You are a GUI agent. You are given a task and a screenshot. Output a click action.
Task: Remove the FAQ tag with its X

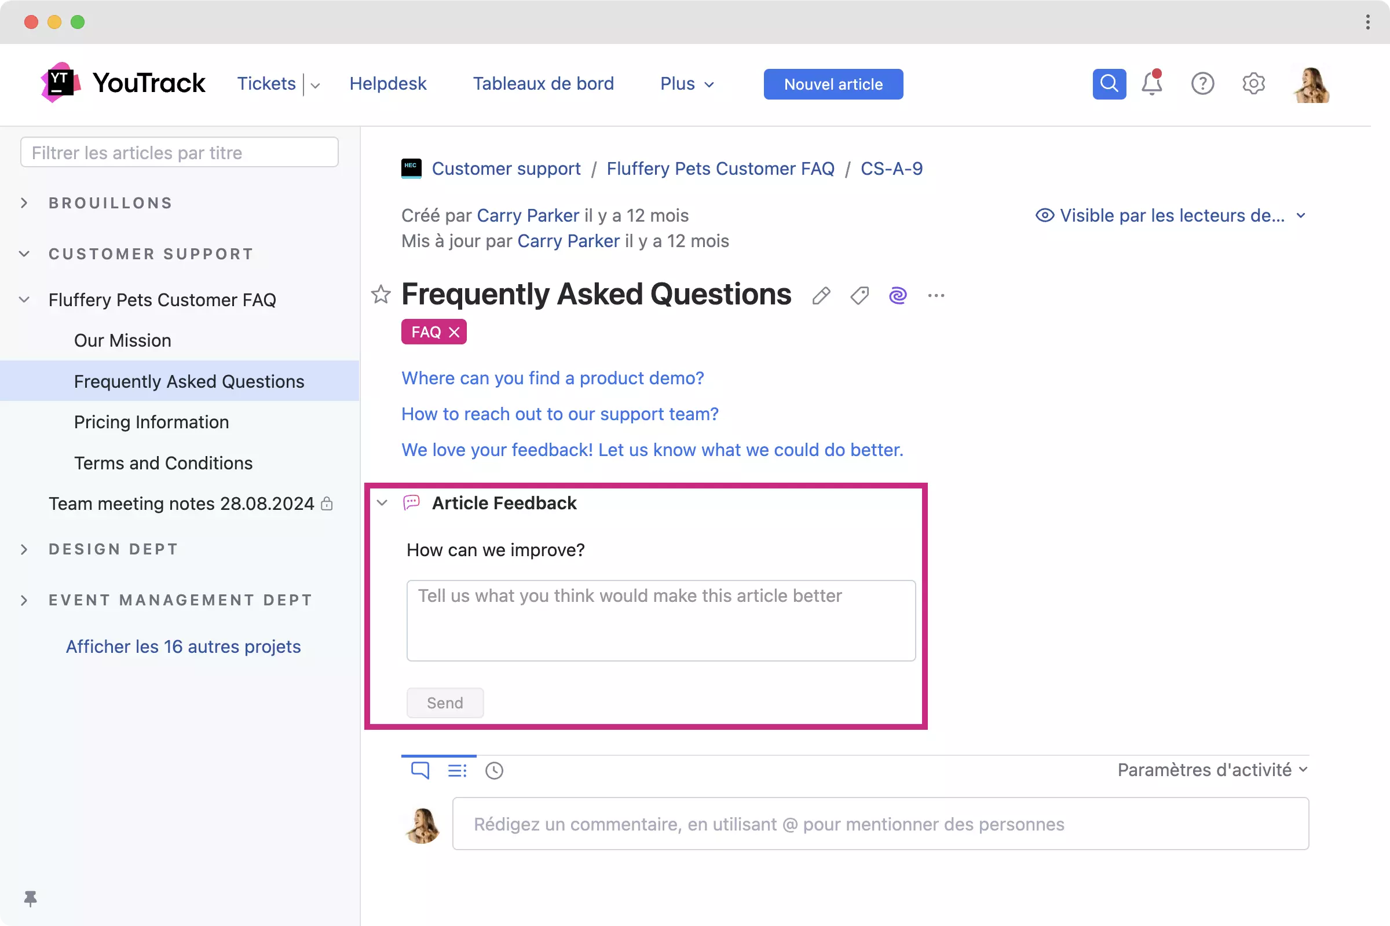(454, 332)
